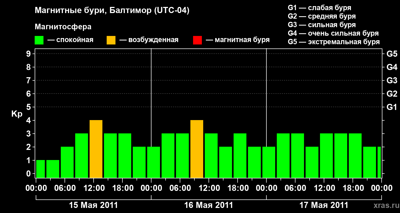Click the 'G5 — экстремальная буря' description

click(334, 42)
